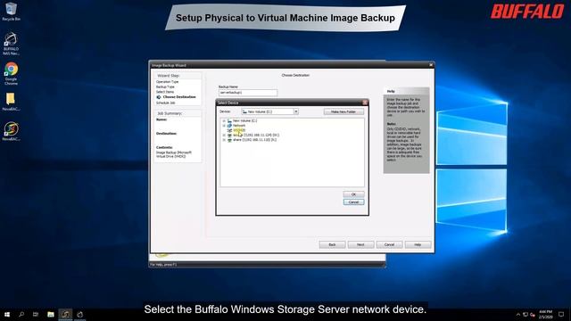The image size is (571, 321).
Task: Launch Google Chrome from the desktop
Action: click(11, 74)
